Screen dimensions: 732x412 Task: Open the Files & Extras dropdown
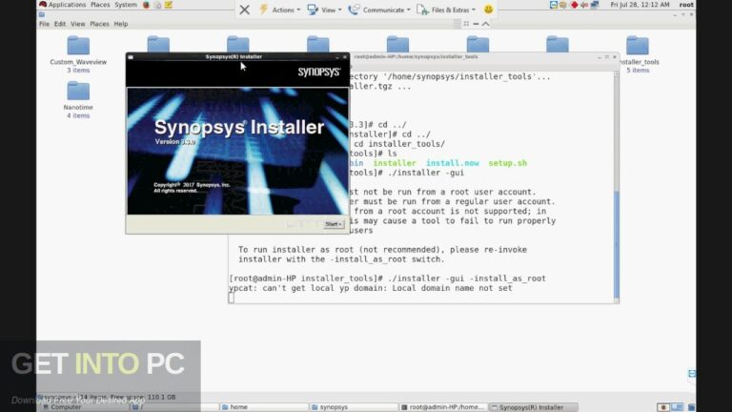[446, 10]
